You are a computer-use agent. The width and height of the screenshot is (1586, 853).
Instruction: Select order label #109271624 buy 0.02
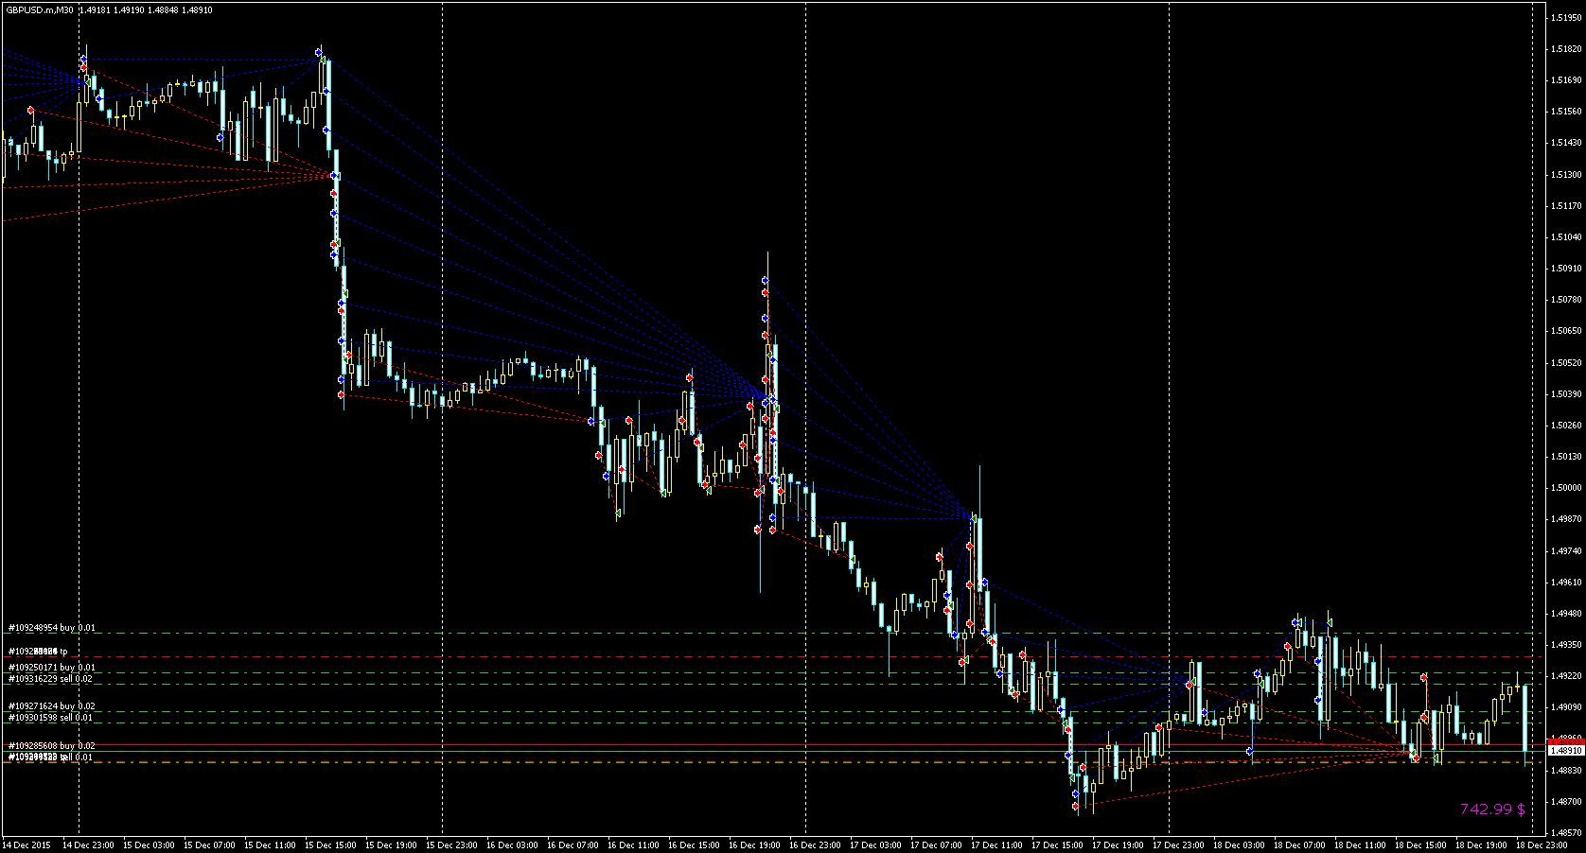click(52, 706)
